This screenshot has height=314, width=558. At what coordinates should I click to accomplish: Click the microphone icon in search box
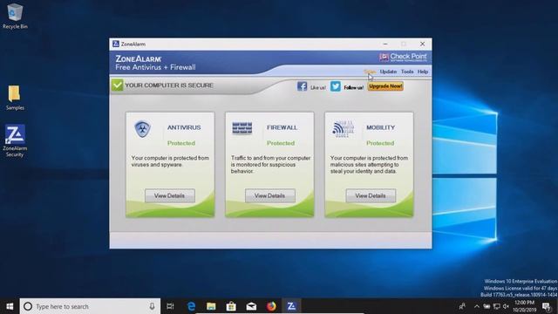[x=152, y=306]
